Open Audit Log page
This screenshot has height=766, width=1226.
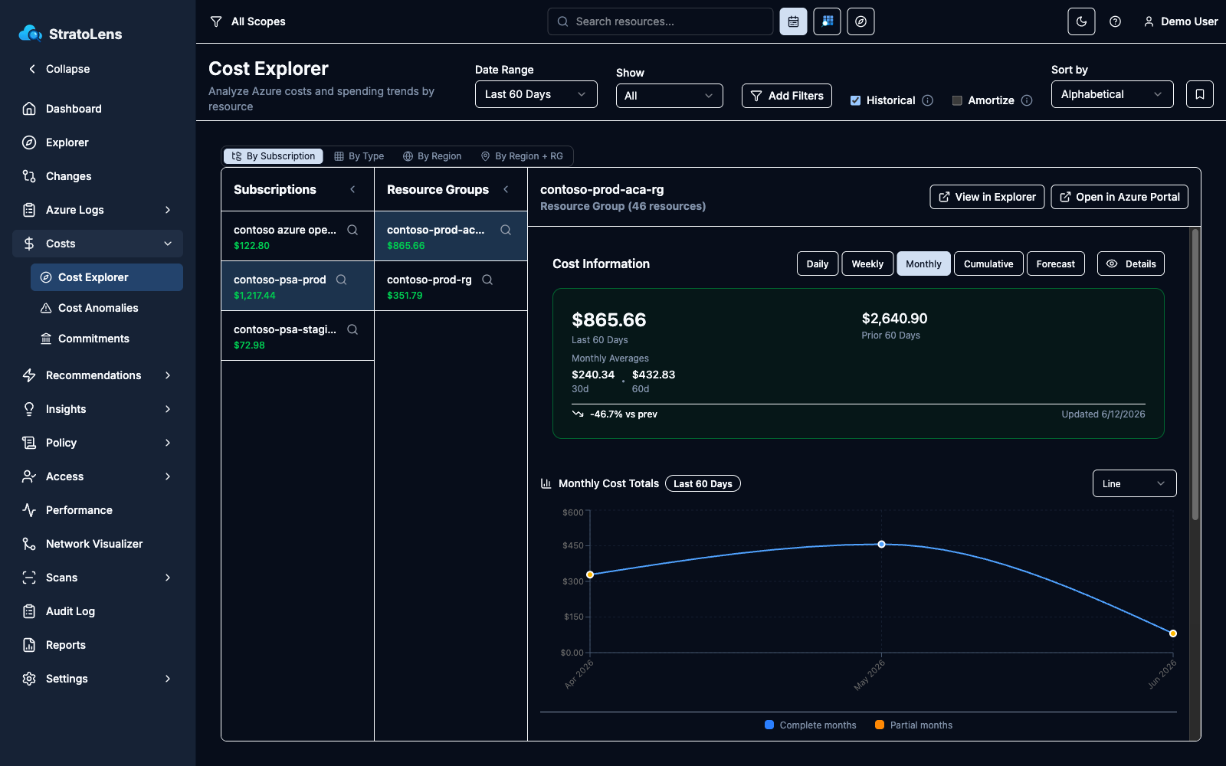click(x=97, y=611)
